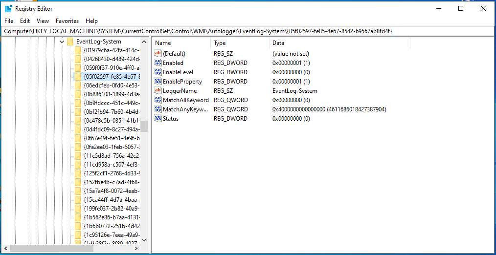Click the tree pane scroll-down arrow
496x255 pixels.
click(x=144, y=240)
